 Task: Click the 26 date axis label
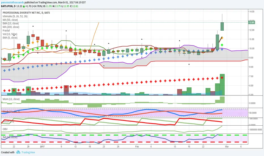118,147
